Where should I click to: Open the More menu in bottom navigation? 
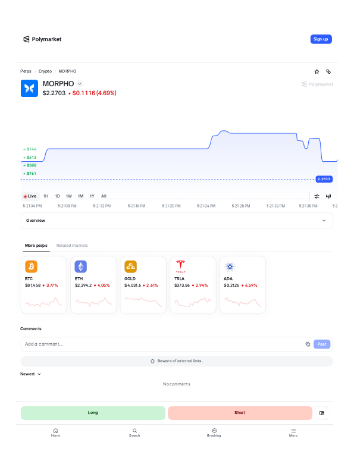pos(293,432)
